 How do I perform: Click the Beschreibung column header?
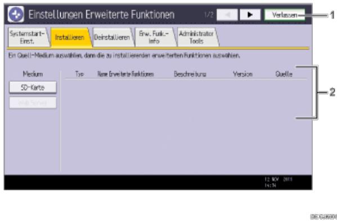[190, 74]
